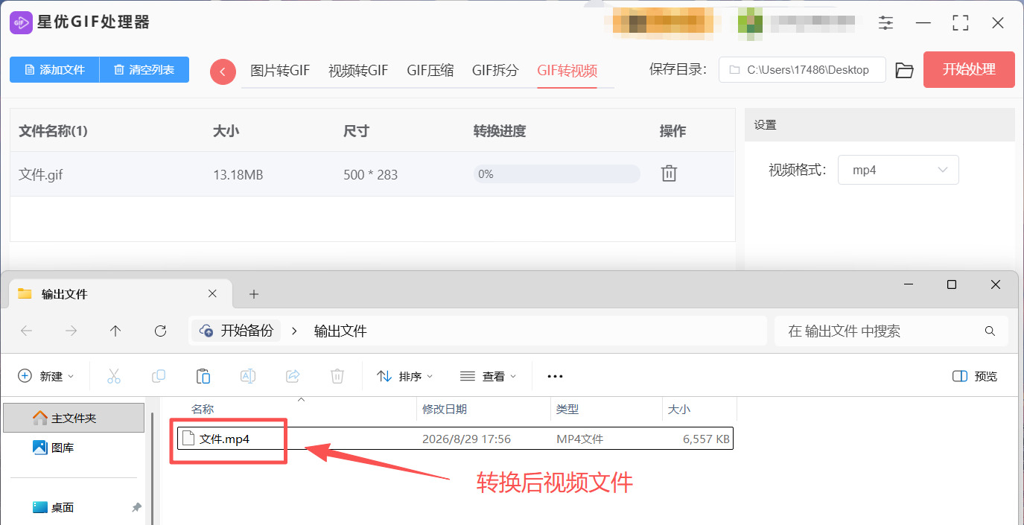Click the Delete trash icon in Explorer toolbar
Image resolution: width=1024 pixels, height=525 pixels.
coord(337,376)
